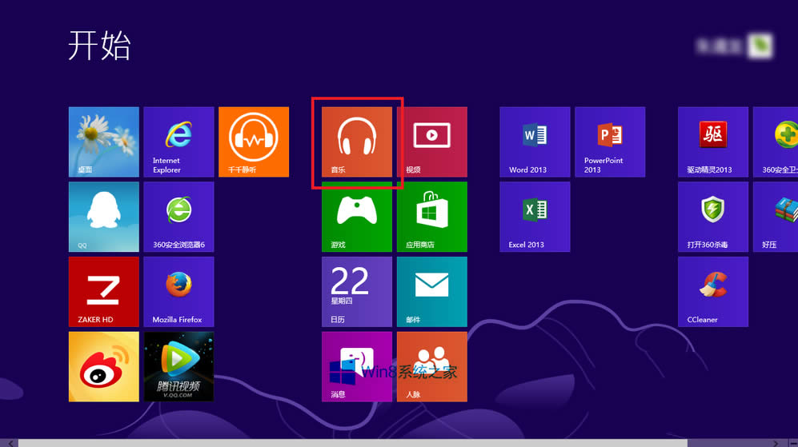Launch PowerPoint 2013 tile
The height and width of the screenshot is (447, 798).
609,142
